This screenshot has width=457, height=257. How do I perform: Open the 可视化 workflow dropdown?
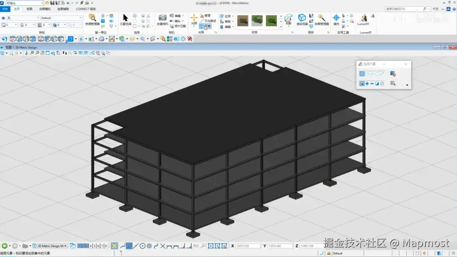pos(25,3)
